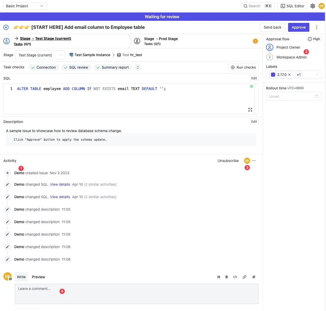
Task: Toggle the SQL review check badge
Action: 76,67
